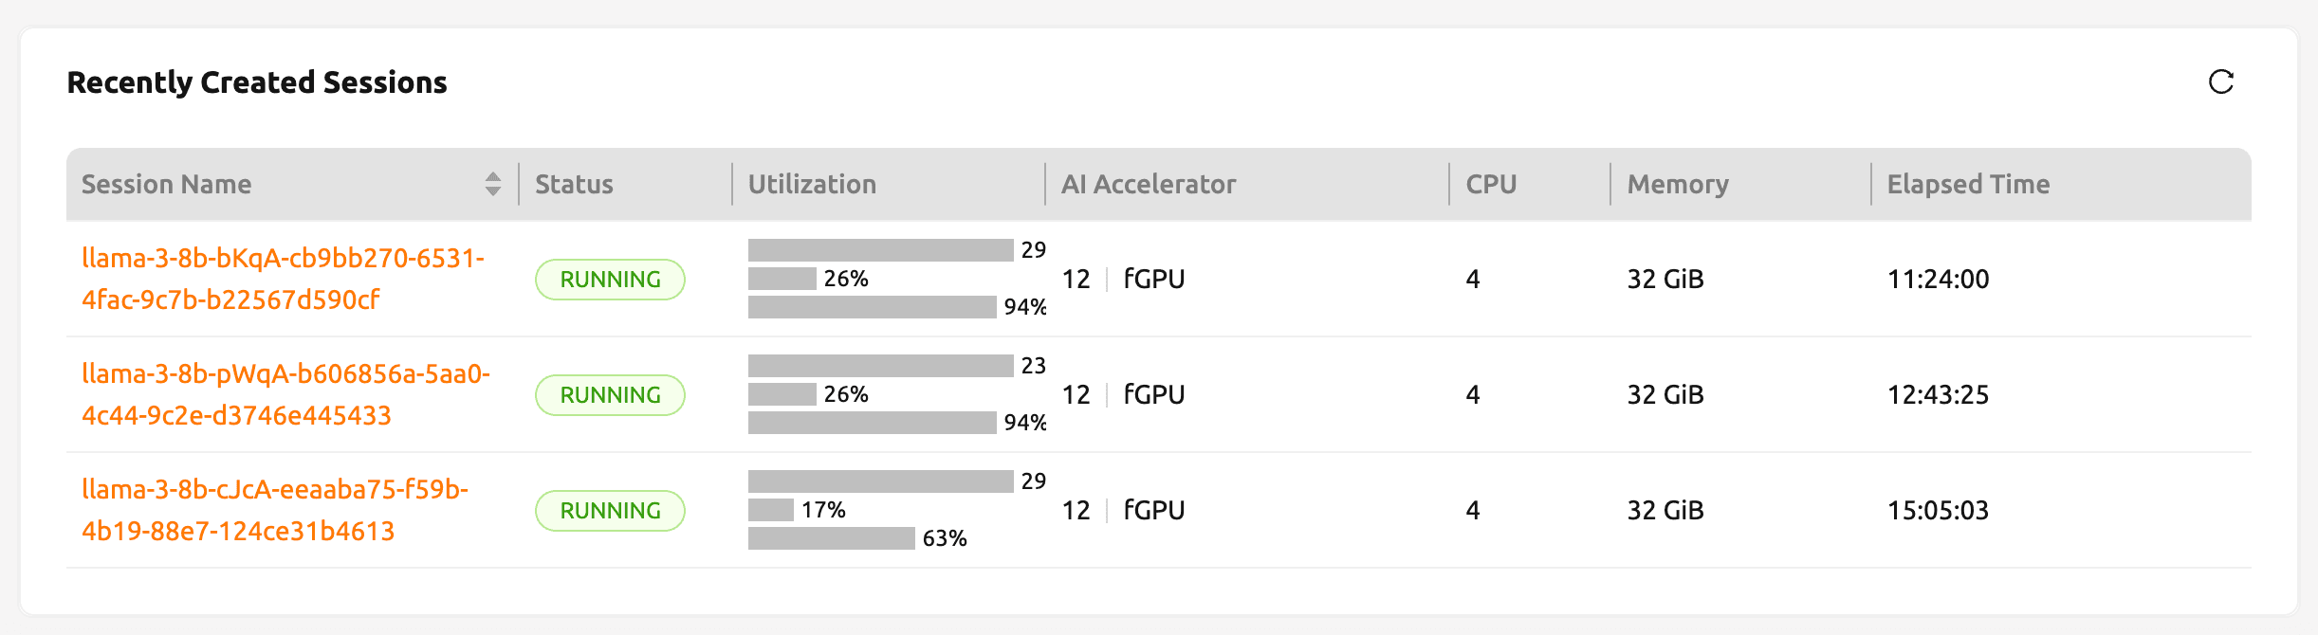Click the Utilization column header
The height and width of the screenshot is (635, 2318).
click(x=812, y=184)
